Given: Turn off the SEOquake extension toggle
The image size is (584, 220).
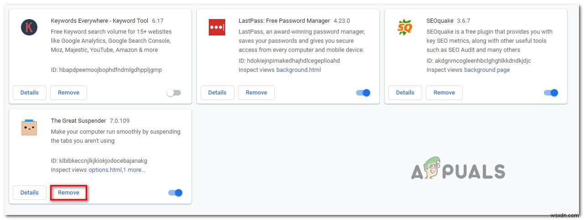Looking at the screenshot, I should [x=551, y=93].
